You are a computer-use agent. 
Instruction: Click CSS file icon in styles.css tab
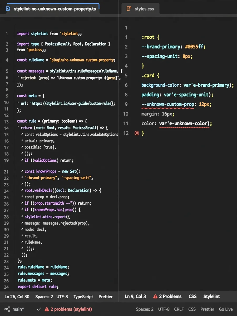pos(129,9)
